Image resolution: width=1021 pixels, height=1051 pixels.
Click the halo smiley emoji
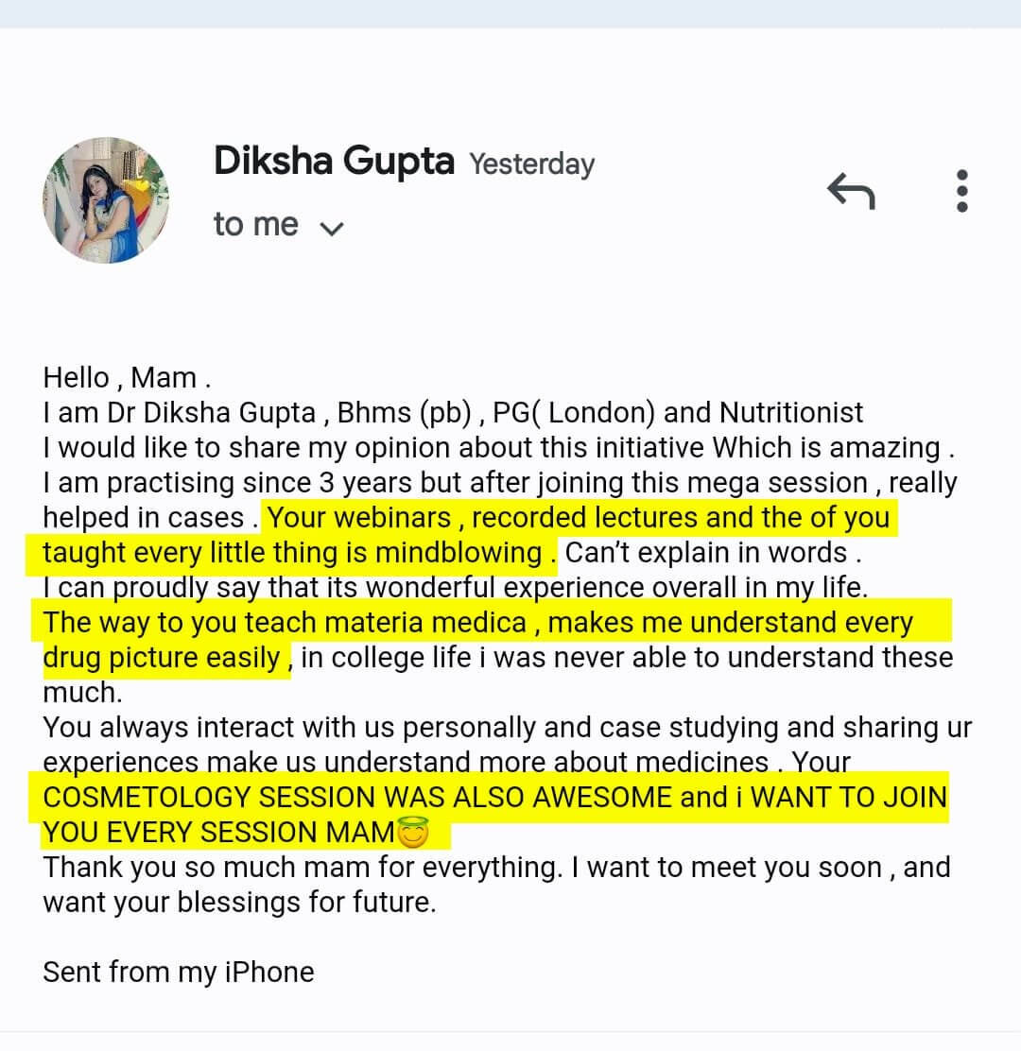coord(414,834)
